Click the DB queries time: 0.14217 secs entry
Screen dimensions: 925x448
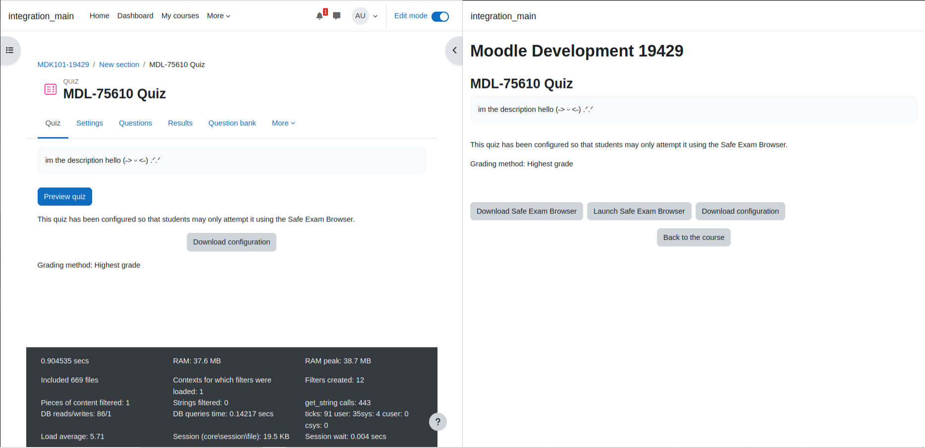tap(223, 414)
